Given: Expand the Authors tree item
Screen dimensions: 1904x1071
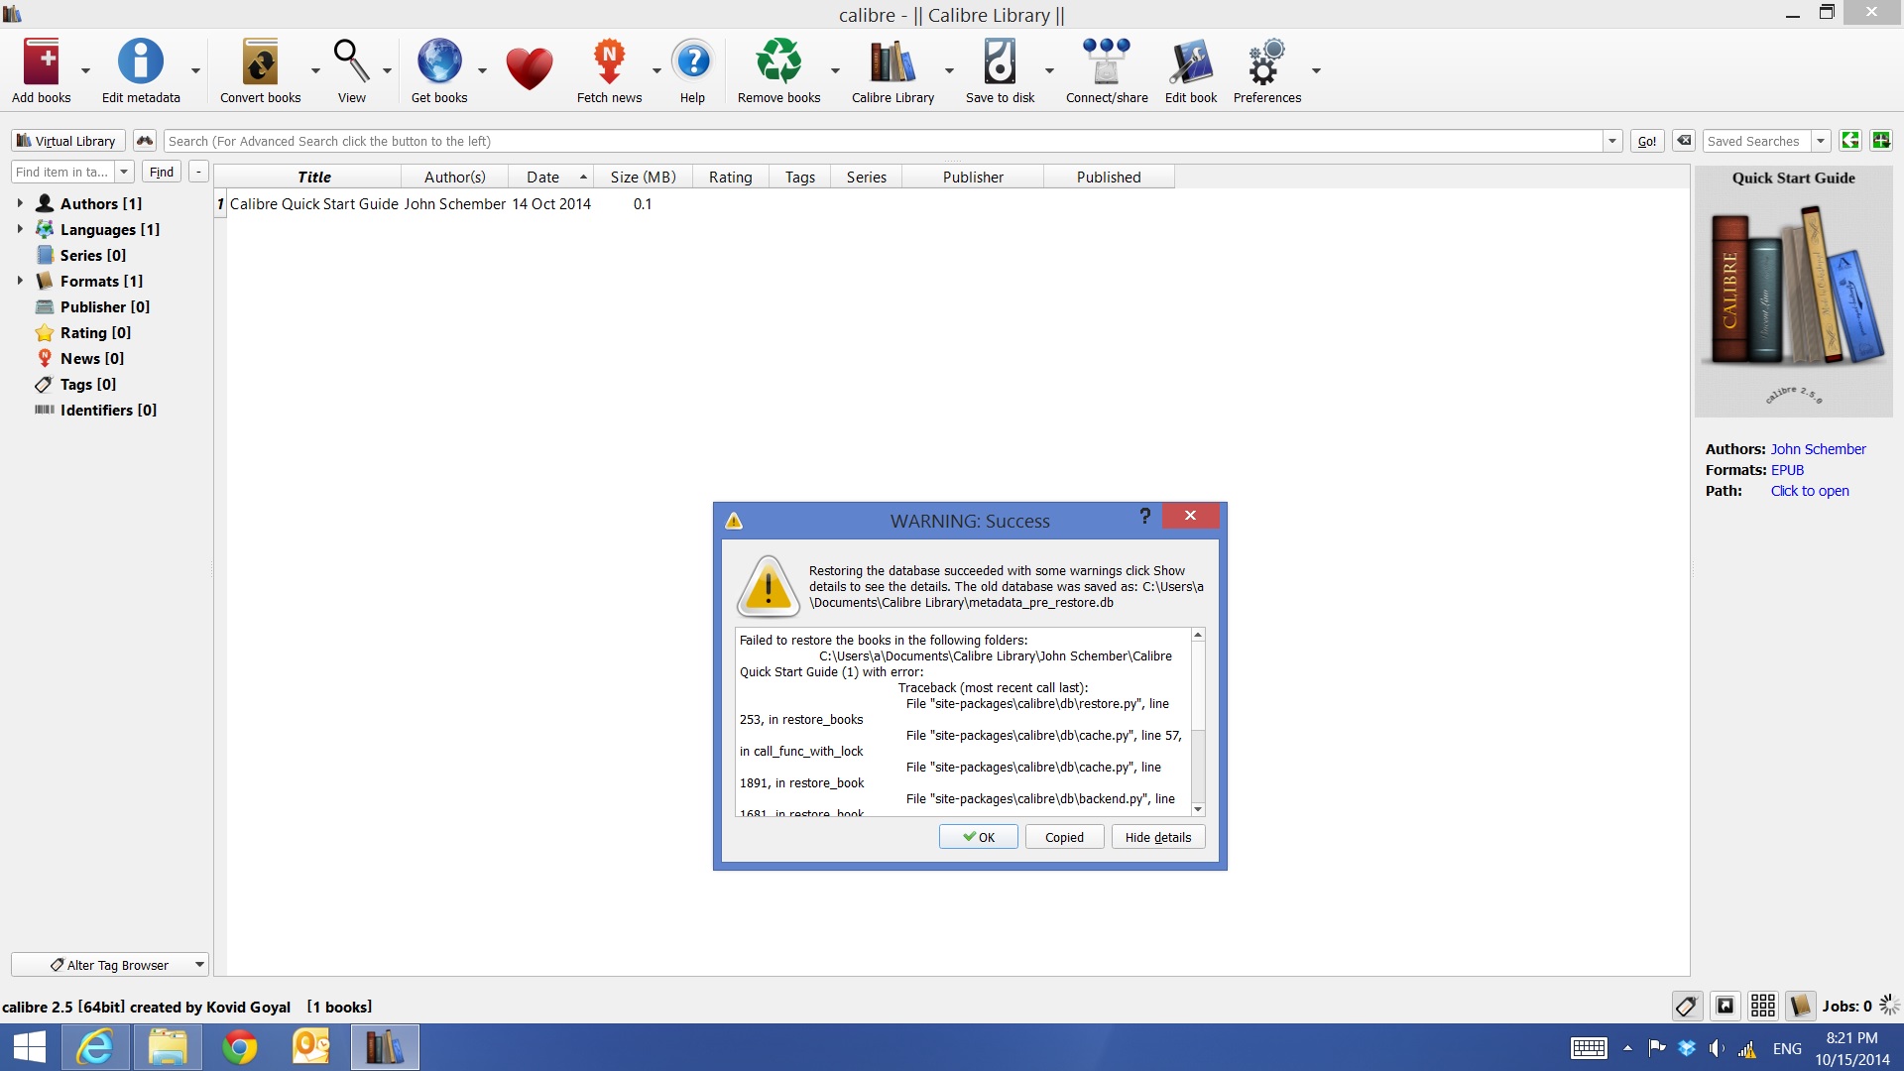Looking at the screenshot, I should [20, 203].
